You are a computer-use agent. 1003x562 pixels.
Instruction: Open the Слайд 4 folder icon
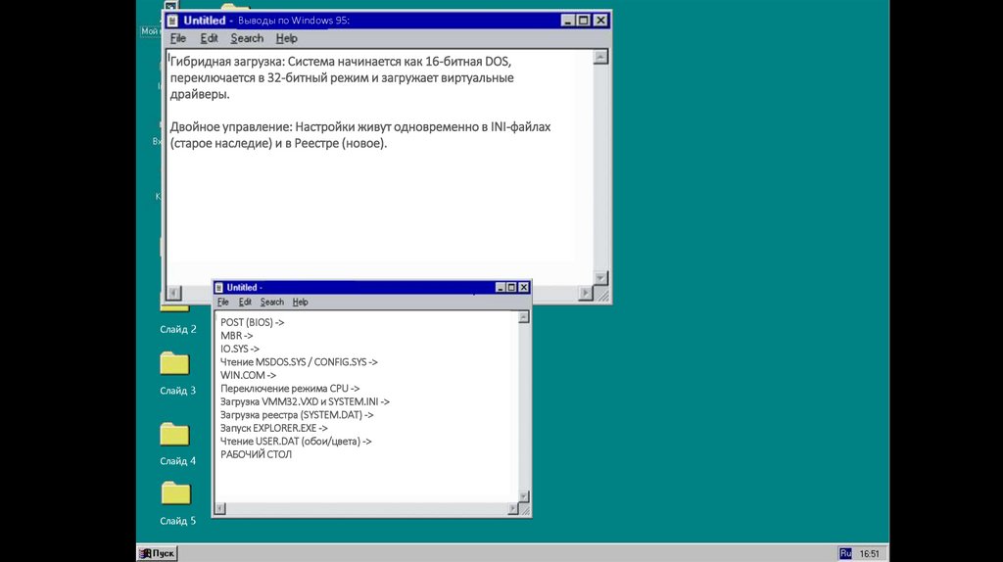click(x=175, y=434)
